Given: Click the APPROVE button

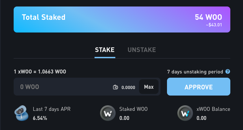Looking at the screenshot, I should tap(198, 87).
